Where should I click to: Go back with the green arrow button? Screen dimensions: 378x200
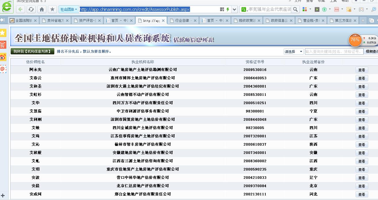(x=20, y=9)
